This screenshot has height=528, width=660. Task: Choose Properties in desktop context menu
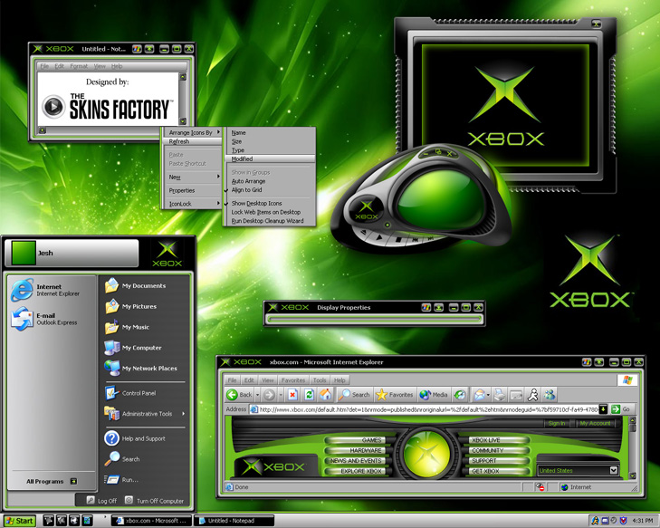193,190
